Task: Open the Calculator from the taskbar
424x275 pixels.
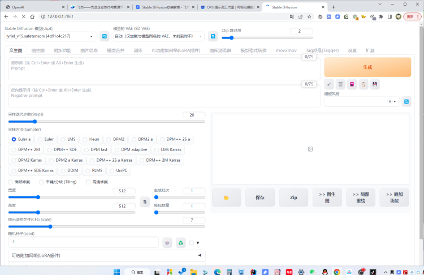Action: coord(229,272)
